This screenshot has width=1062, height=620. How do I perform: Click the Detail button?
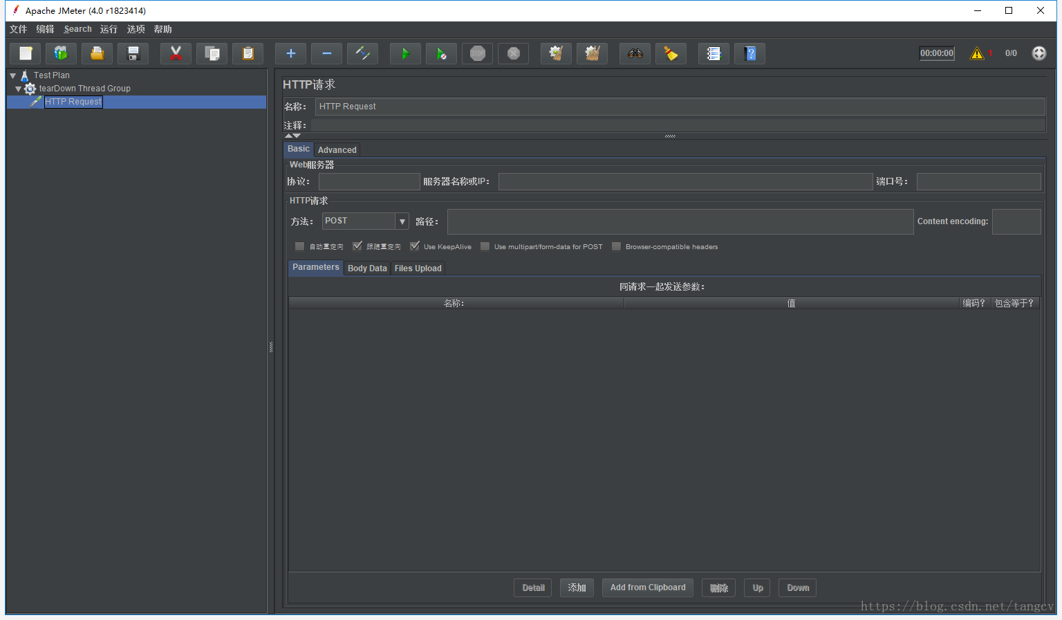[x=533, y=587]
